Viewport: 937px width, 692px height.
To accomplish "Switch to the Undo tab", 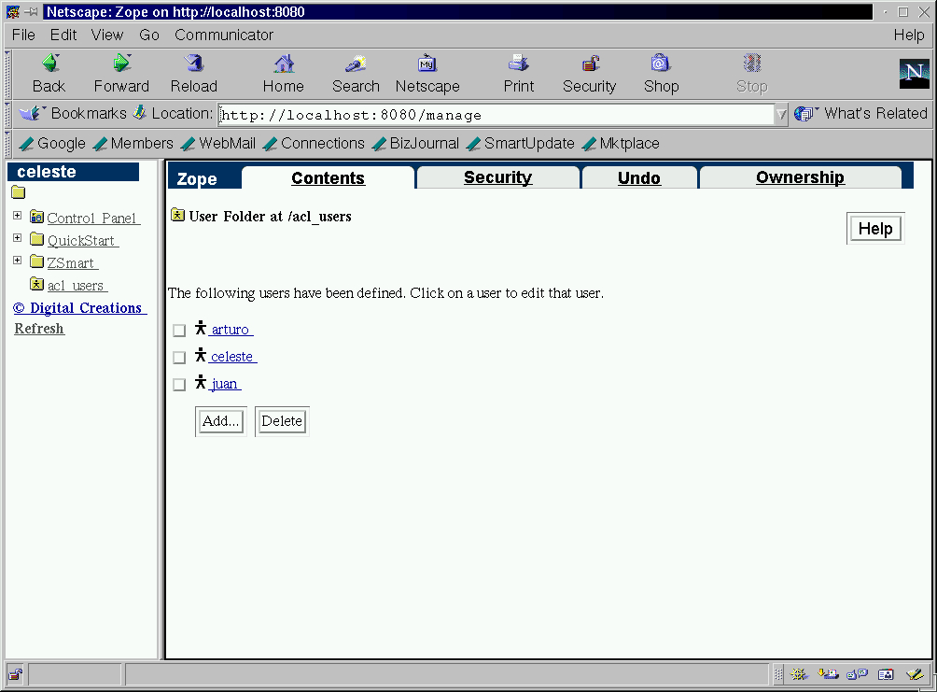I will (638, 178).
